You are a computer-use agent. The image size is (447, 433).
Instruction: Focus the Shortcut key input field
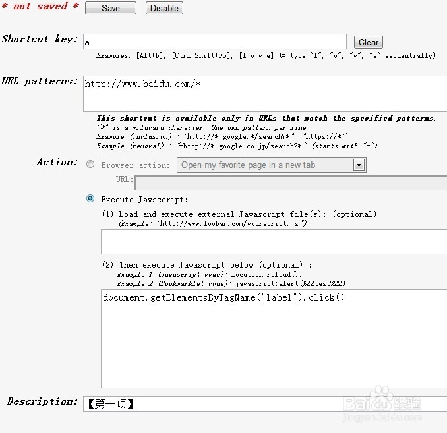pyautogui.click(x=215, y=42)
